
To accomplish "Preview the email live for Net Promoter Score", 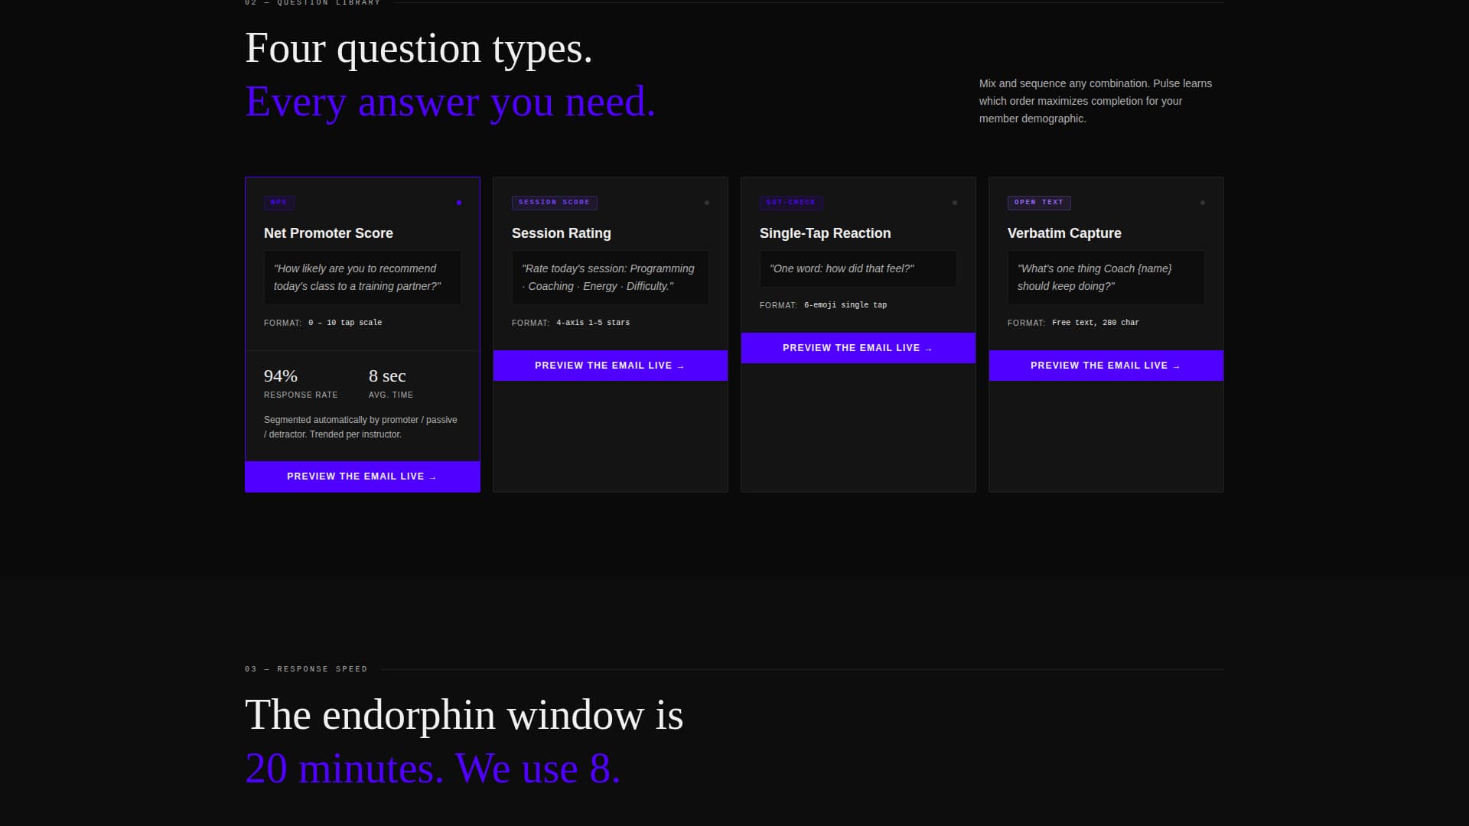I will tap(362, 476).
